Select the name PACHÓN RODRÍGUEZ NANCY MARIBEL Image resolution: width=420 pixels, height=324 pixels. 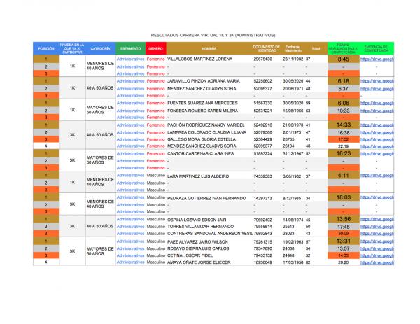[206, 125]
